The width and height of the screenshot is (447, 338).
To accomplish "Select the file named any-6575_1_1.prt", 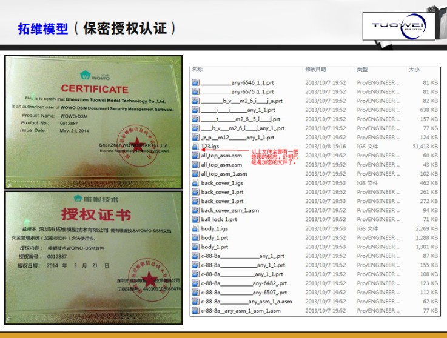I will click(237, 91).
